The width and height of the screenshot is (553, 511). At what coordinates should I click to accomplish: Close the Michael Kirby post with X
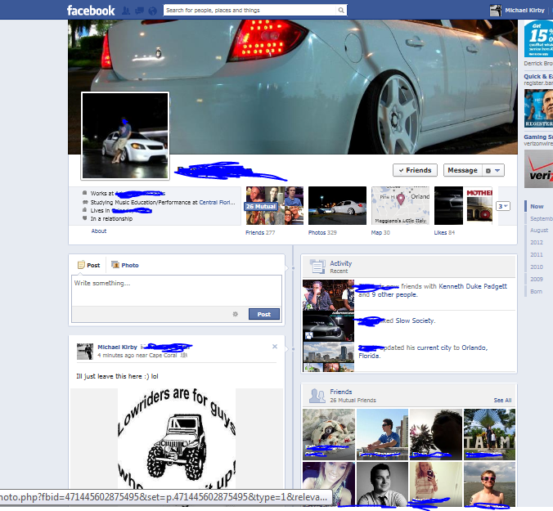[275, 347]
